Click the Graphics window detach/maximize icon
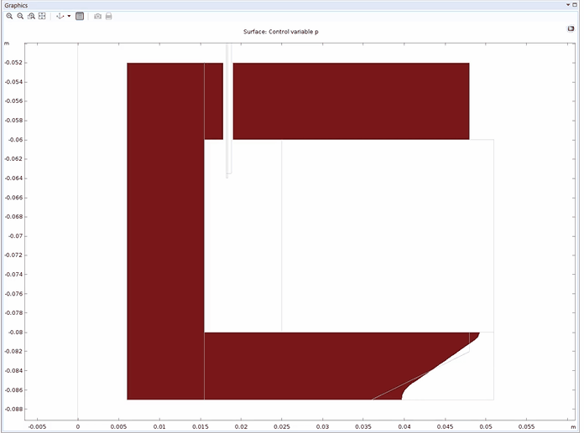This screenshot has height=433, width=584. pyautogui.click(x=575, y=5)
